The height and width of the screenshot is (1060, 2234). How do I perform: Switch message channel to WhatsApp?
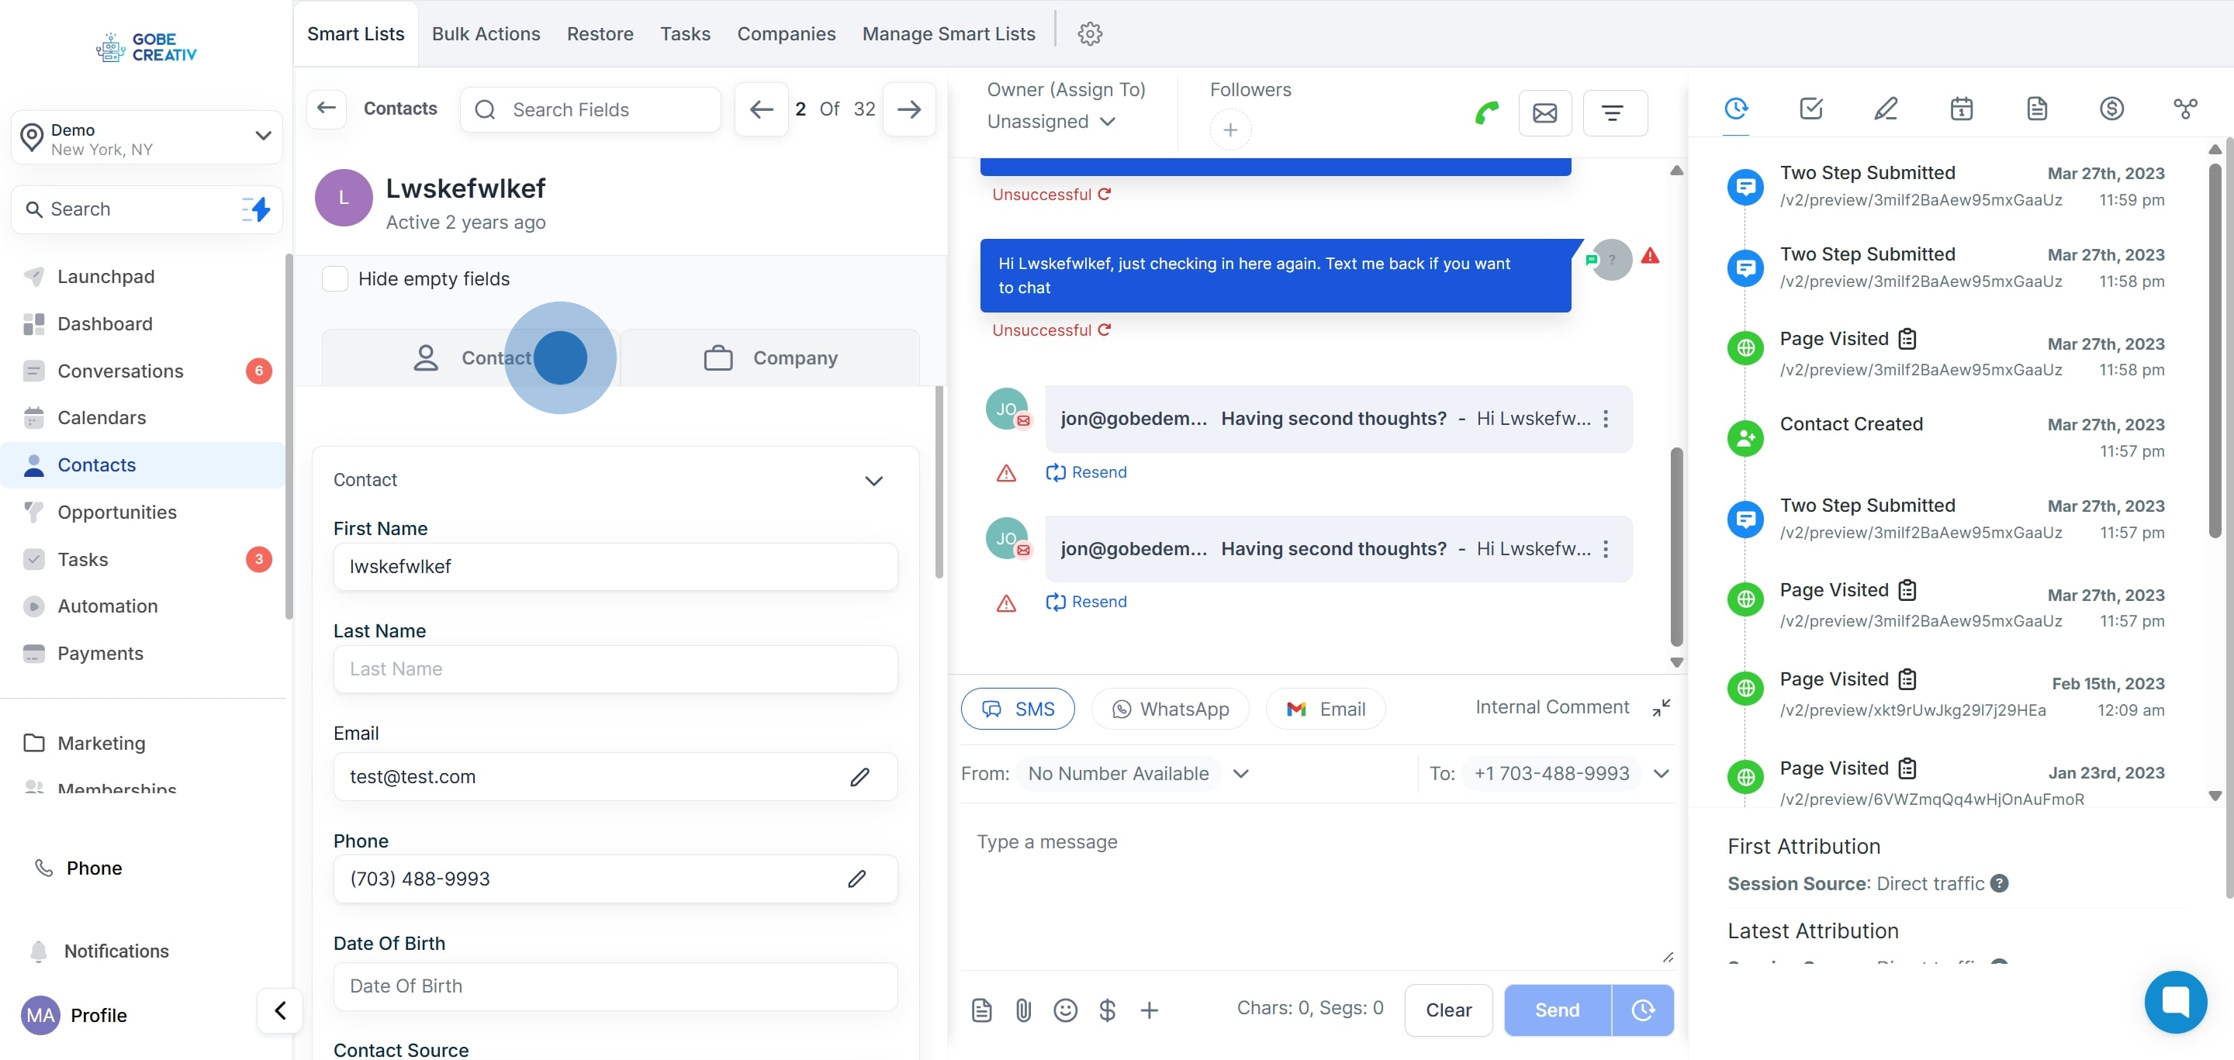(x=1170, y=709)
